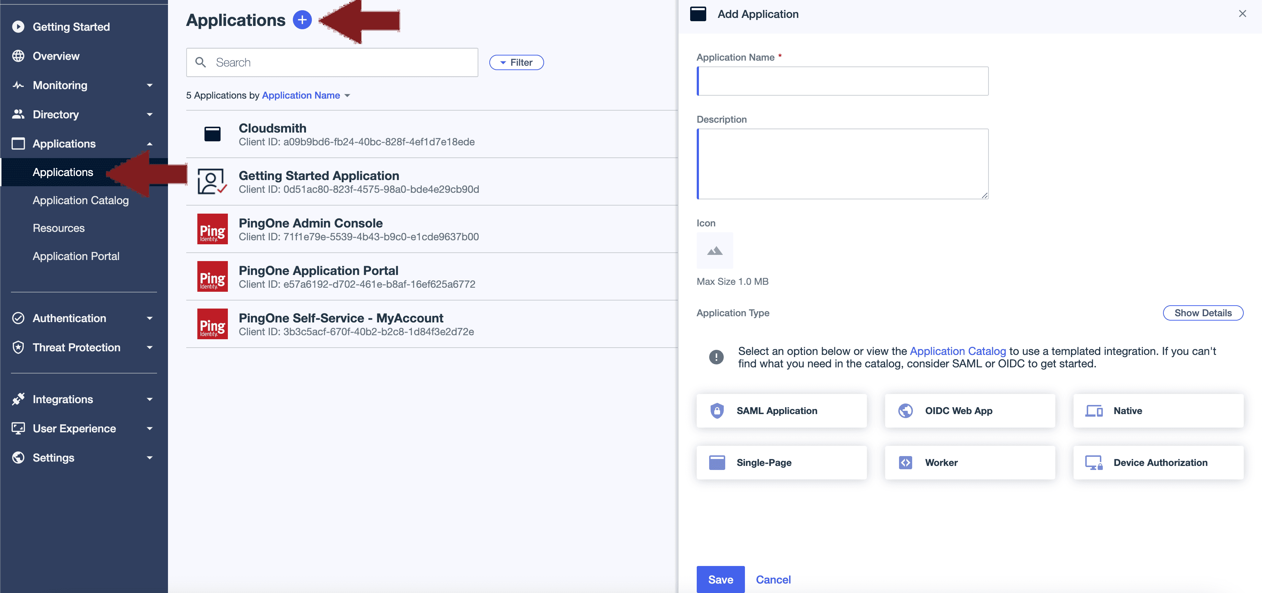The width and height of the screenshot is (1262, 593).
Task: Go to Resources in sidebar
Action: tap(58, 228)
